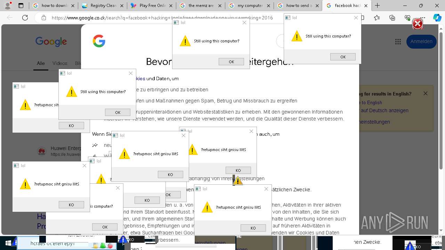Click the Huawei favicon in search result
This screenshot has height=250, width=445.
coord(41,151)
